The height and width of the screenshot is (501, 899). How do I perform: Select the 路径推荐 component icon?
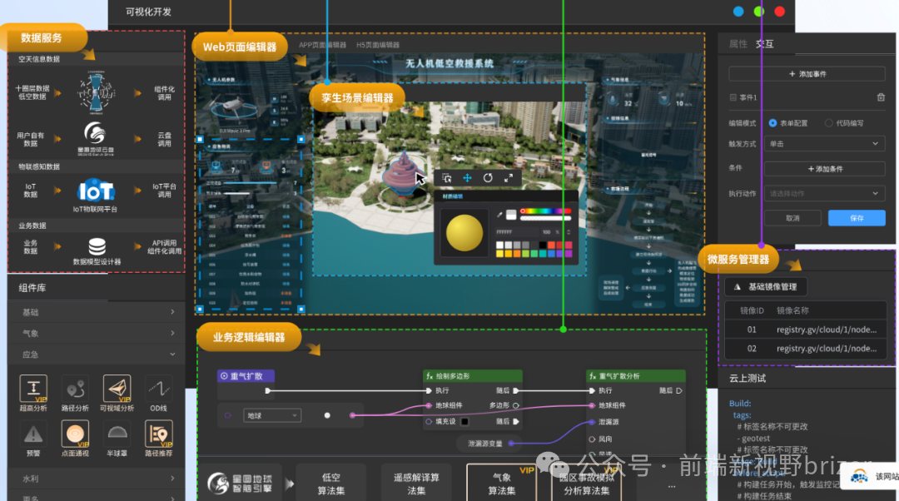point(158,434)
